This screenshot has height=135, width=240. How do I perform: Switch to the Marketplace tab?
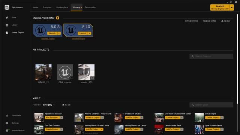coord(62,7)
